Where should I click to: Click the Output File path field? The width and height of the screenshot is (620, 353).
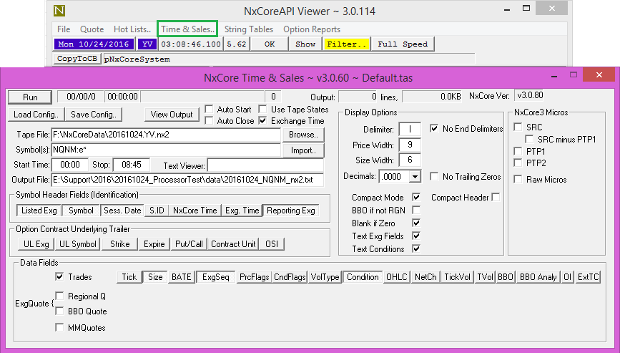187,180
